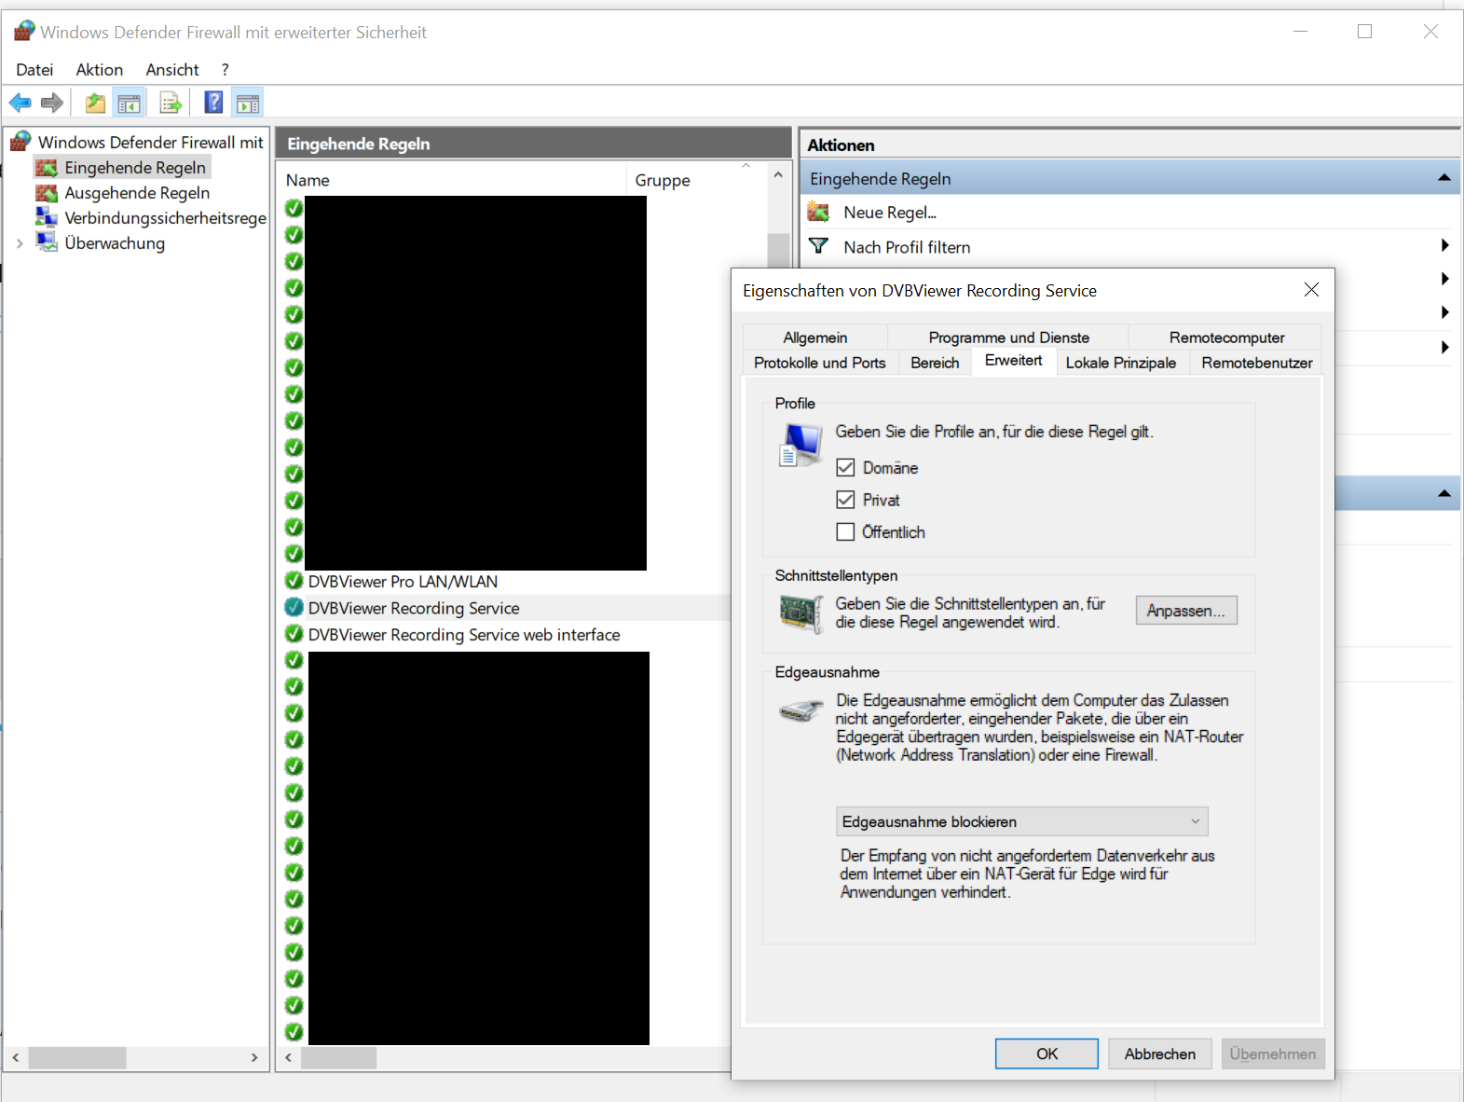The image size is (1464, 1102).
Task: Select Ausgehende Regeln in the tree
Action: click(x=137, y=193)
